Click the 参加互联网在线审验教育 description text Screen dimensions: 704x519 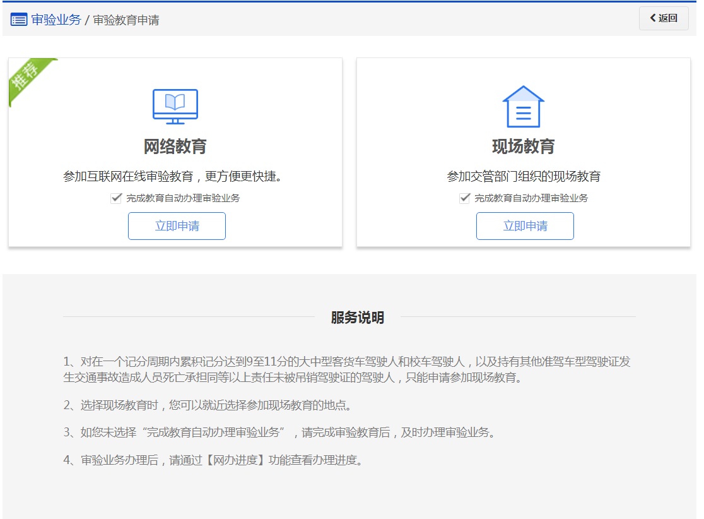(172, 176)
